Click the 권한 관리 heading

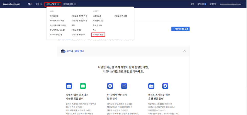pos(113,99)
